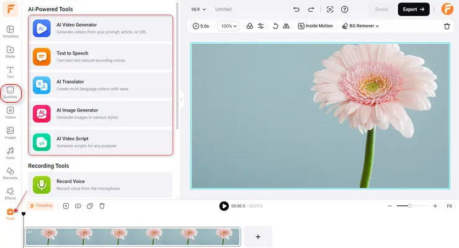This screenshot has height=248, width=459.
Task: Open the Images sidebar panel
Action: [x=11, y=133]
